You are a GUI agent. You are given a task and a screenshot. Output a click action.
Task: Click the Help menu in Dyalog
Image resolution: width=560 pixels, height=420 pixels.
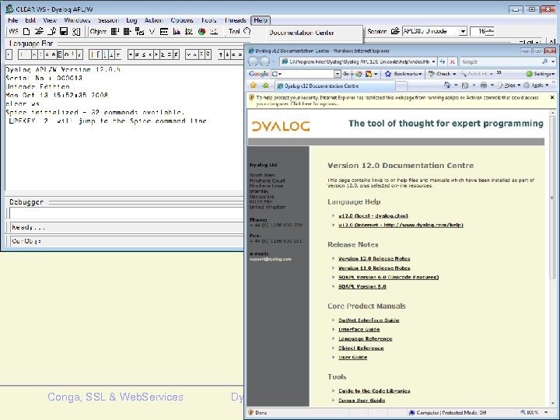261,20
